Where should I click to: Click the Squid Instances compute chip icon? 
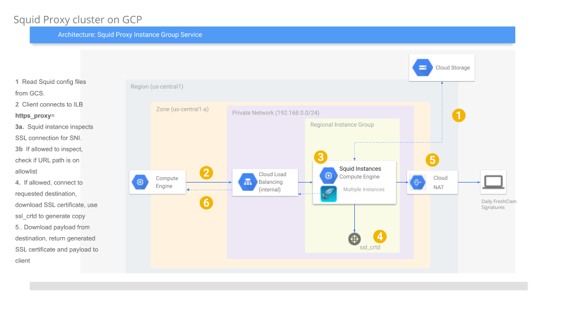pyautogui.click(x=328, y=176)
